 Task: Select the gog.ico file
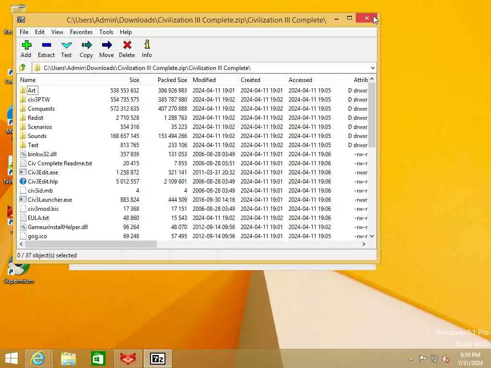coord(37,236)
